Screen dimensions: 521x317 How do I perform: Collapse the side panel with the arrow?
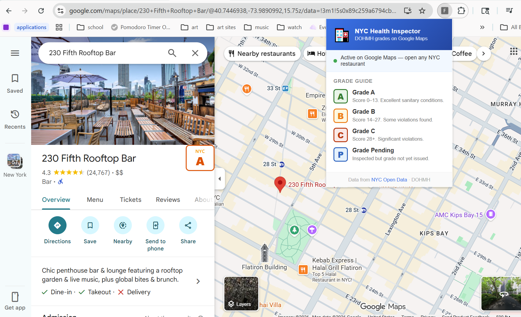220,179
